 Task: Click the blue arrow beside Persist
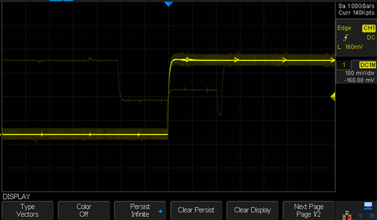(160, 211)
